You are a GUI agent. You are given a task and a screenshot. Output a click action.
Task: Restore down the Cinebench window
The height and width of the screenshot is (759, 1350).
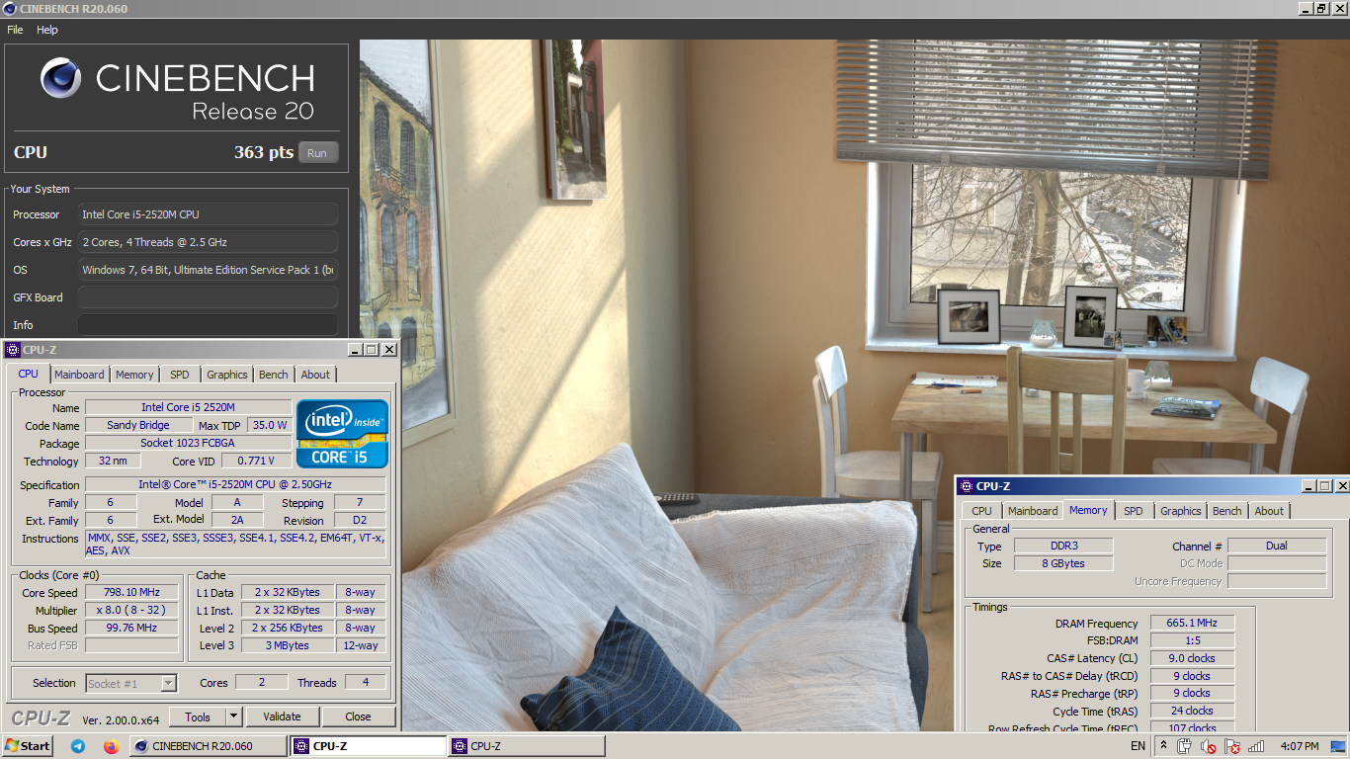(x=1320, y=9)
